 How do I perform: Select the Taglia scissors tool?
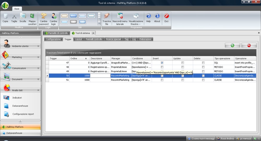14,16
